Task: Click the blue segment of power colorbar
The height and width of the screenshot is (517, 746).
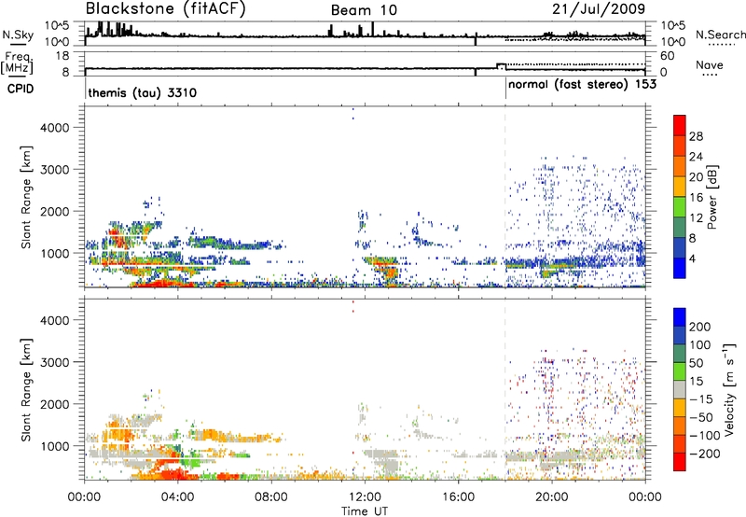Action: pyautogui.click(x=680, y=268)
